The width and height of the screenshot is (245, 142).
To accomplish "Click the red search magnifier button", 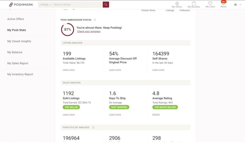I will (106, 5).
